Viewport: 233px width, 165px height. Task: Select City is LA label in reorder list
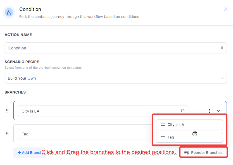click(x=176, y=125)
